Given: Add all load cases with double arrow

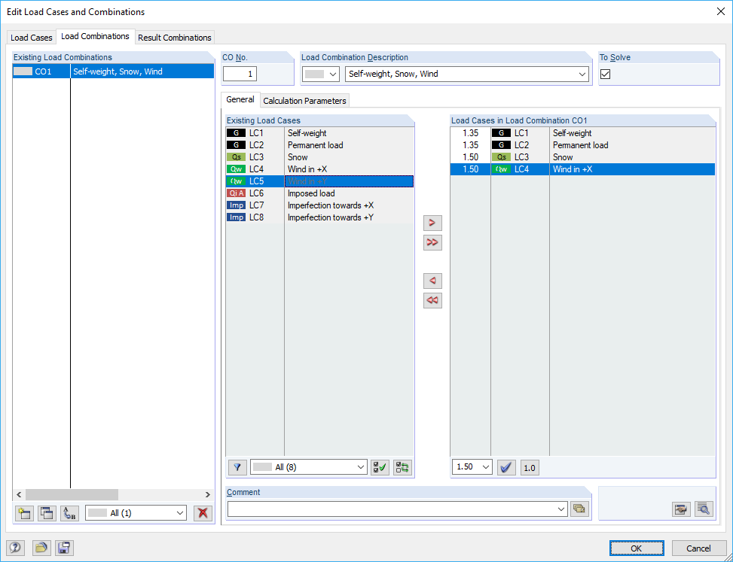Looking at the screenshot, I should tap(432, 242).
